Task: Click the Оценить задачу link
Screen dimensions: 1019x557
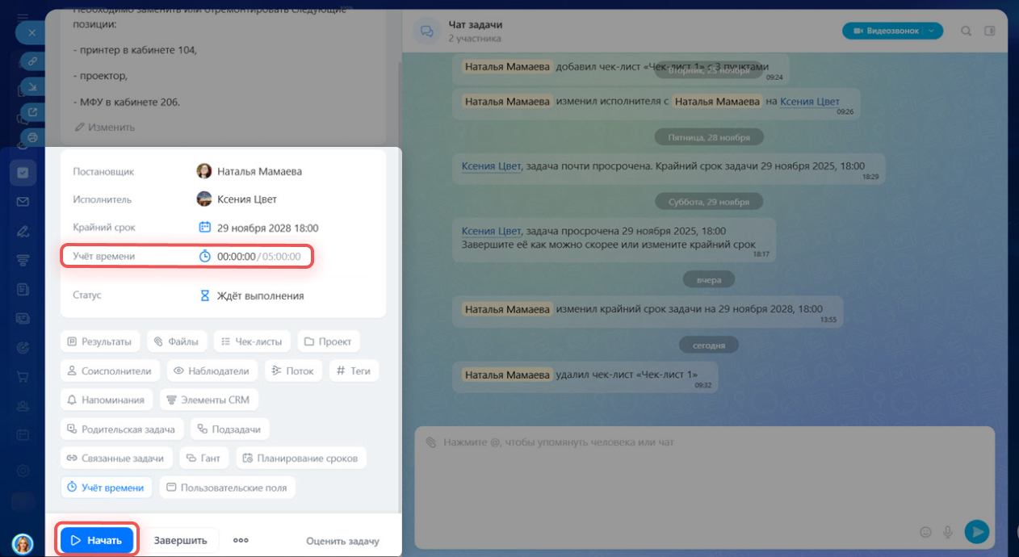Action: click(x=342, y=541)
